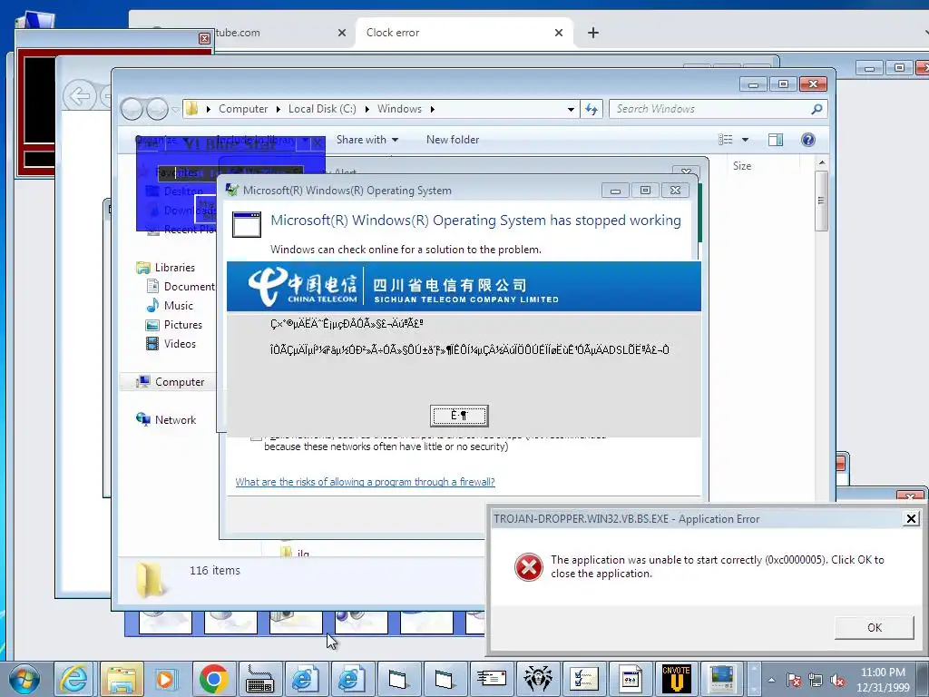
Task: Open Windows Explorer folder taskbar icon
Action: click(x=122, y=679)
